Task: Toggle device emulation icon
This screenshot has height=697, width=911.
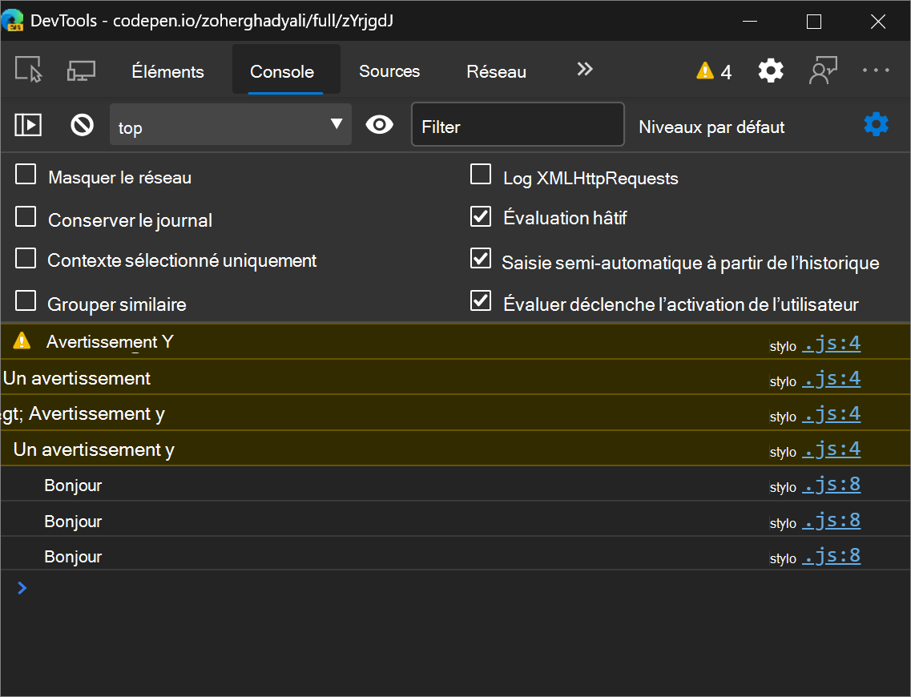Action: (81, 71)
